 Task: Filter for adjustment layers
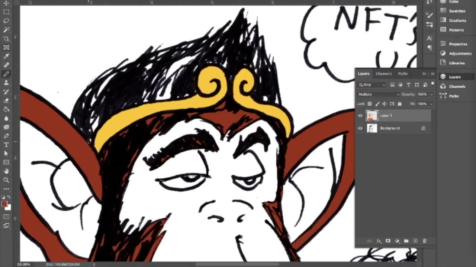(401, 85)
